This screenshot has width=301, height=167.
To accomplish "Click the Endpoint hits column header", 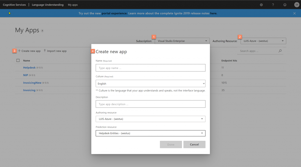I will click(x=229, y=61).
